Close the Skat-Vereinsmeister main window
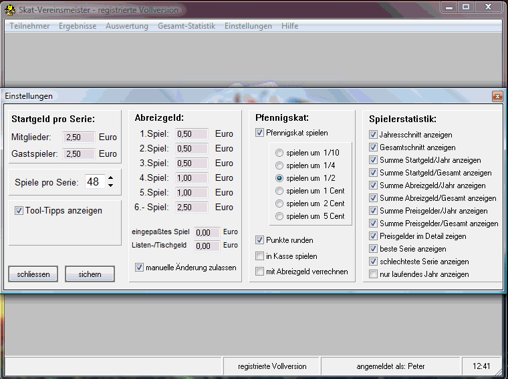508x379 pixels. pyautogui.click(x=489, y=7)
